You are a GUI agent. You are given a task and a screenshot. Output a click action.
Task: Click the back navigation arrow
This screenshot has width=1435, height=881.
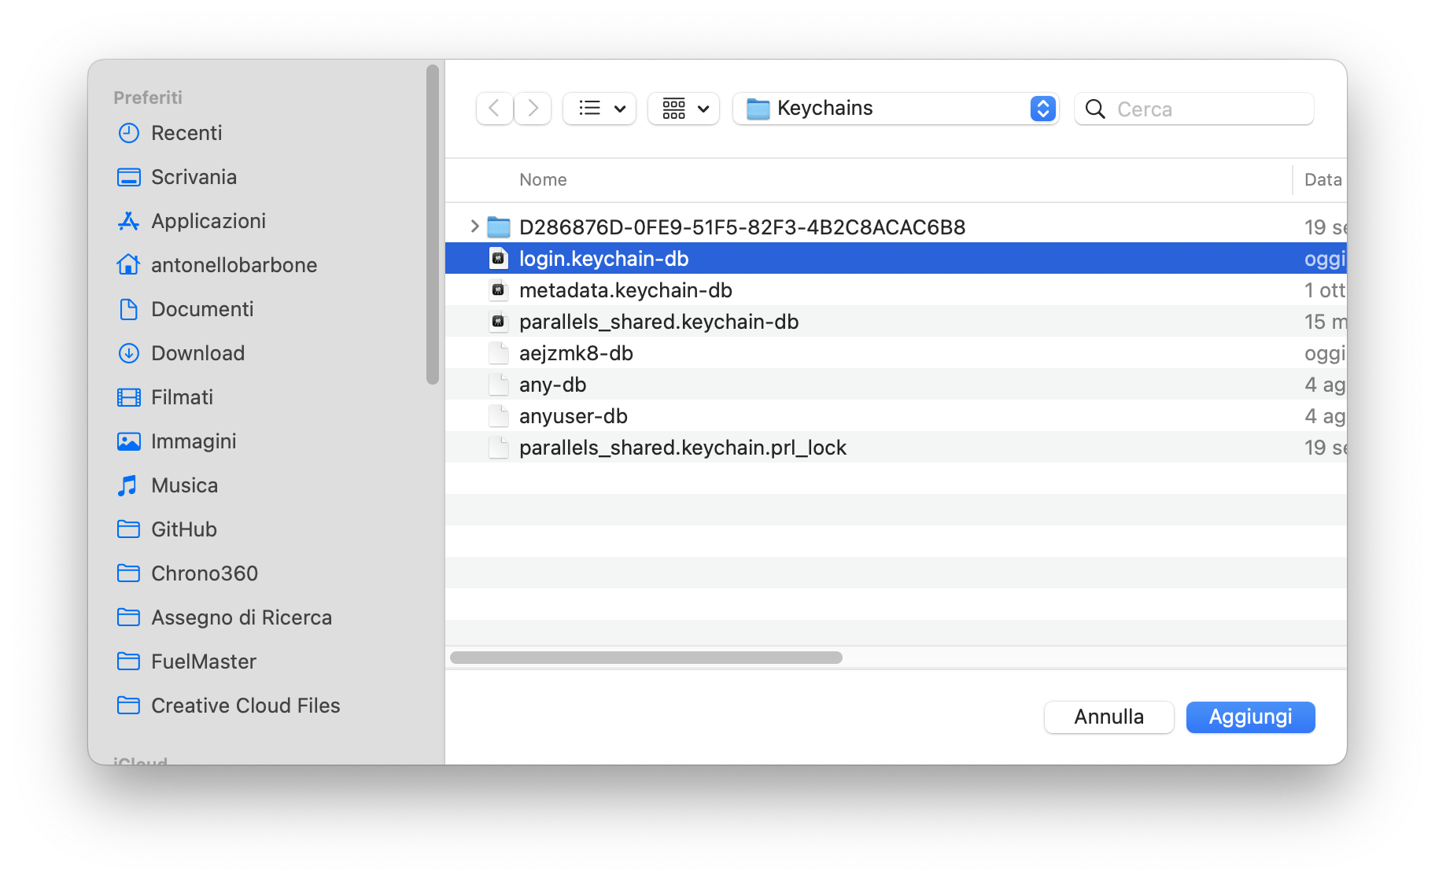[494, 109]
